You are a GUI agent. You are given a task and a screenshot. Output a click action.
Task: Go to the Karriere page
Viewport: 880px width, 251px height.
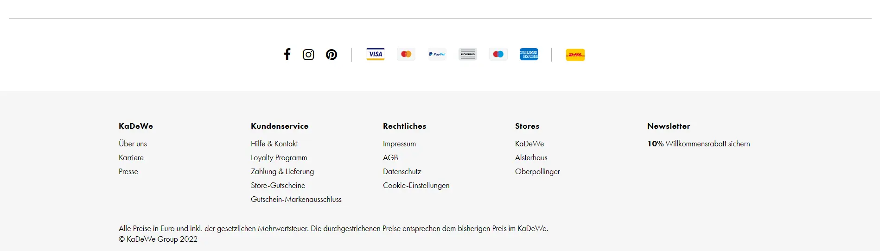(x=131, y=157)
